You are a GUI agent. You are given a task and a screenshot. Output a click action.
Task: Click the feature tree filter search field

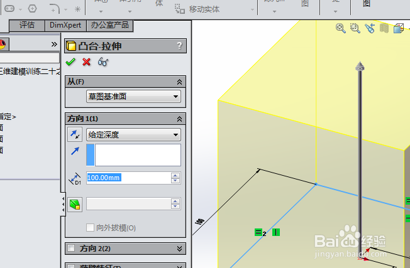[x=30, y=58]
